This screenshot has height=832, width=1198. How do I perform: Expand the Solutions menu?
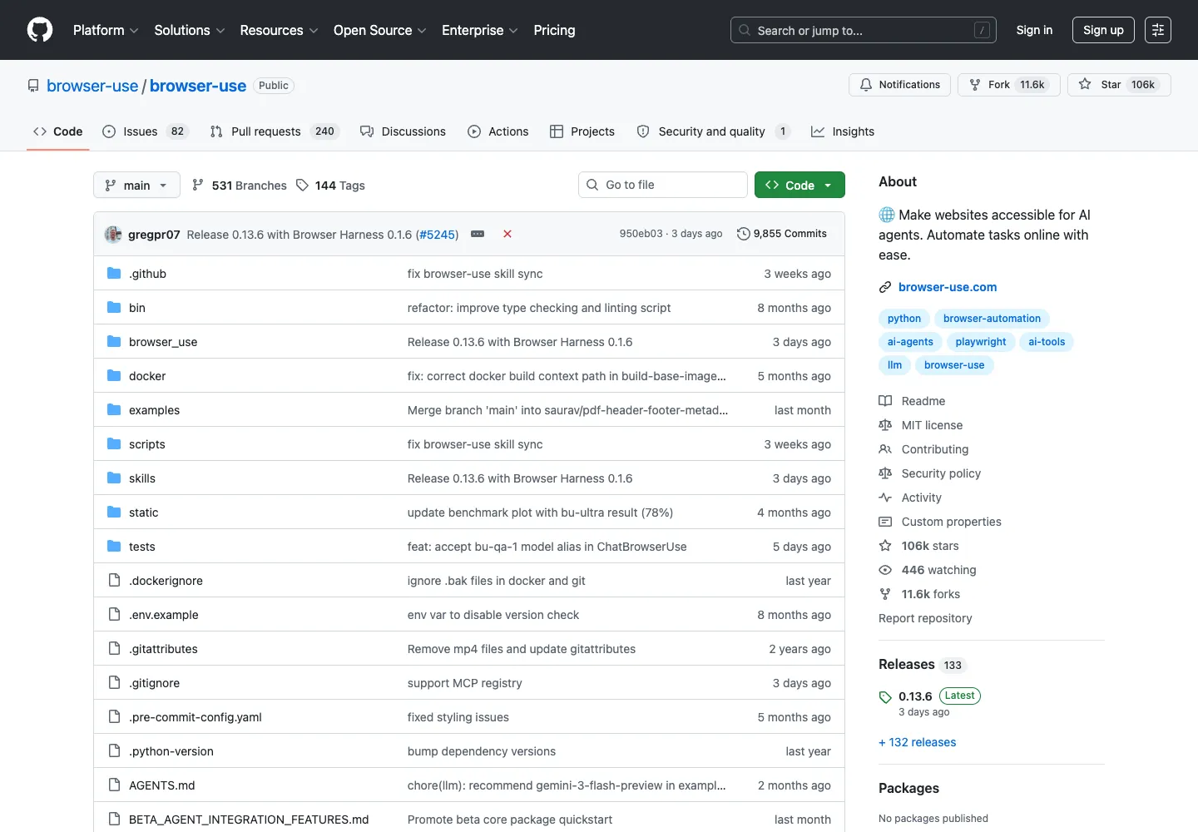190,30
